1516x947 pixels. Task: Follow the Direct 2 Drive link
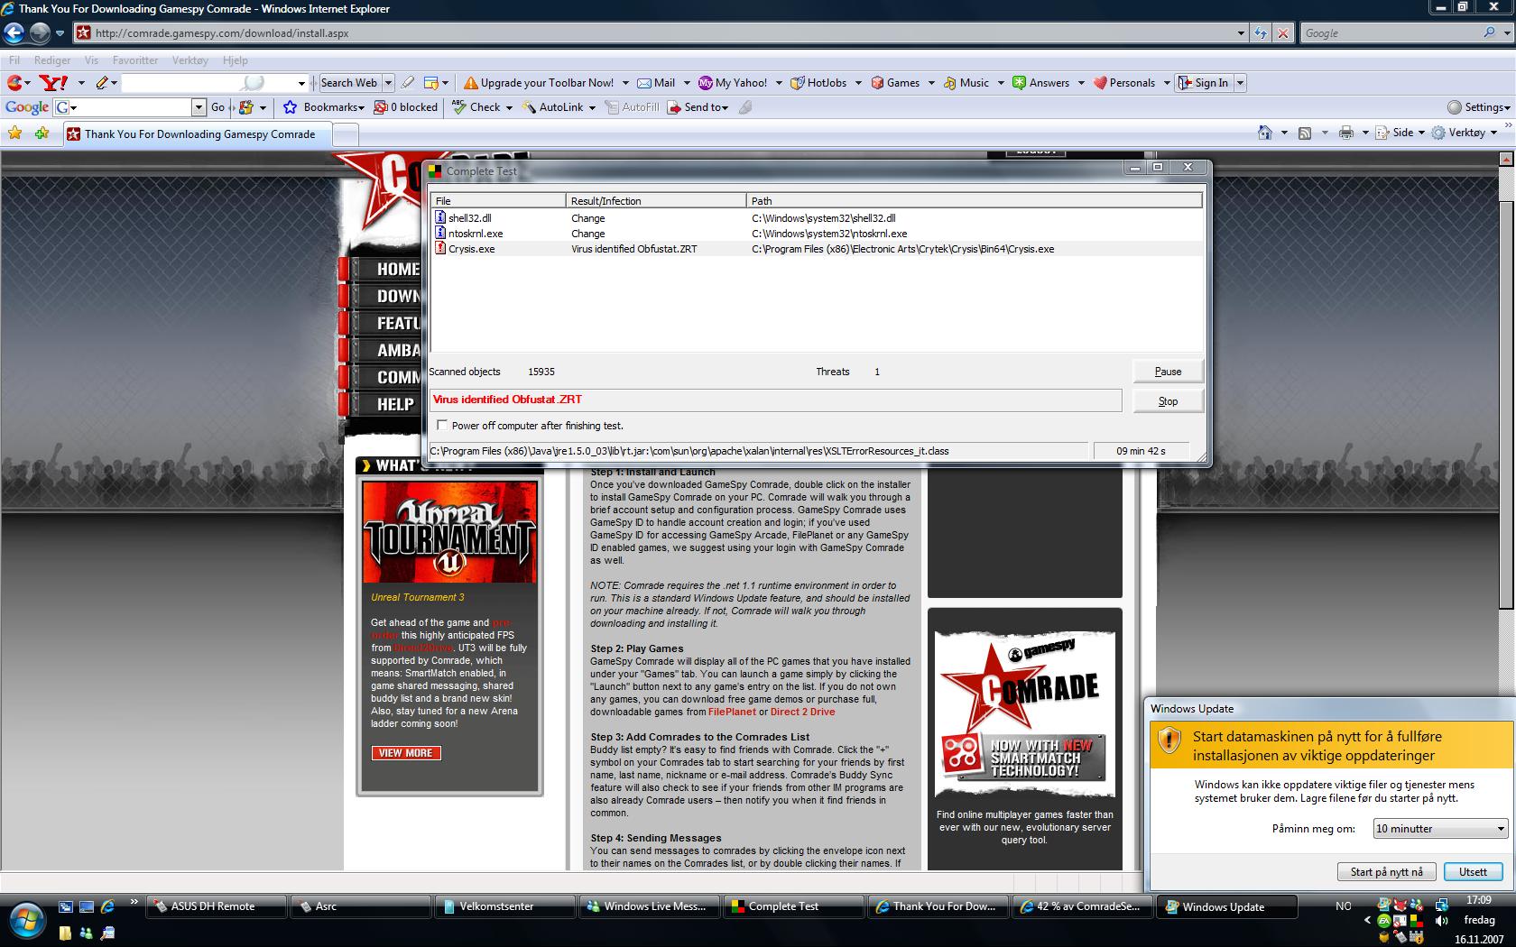[802, 712]
